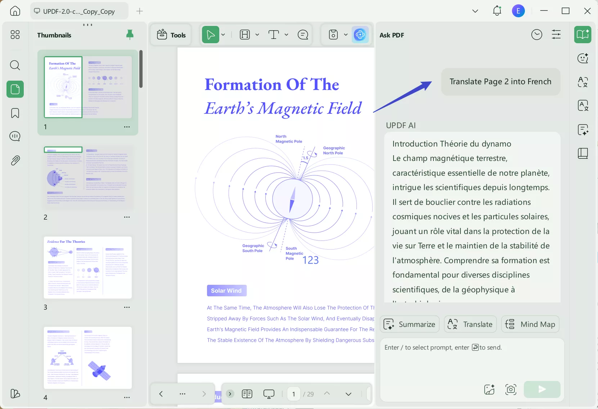Open the Annotations panel in left sidebar
Viewport: 598px width, 409px height.
[15, 136]
